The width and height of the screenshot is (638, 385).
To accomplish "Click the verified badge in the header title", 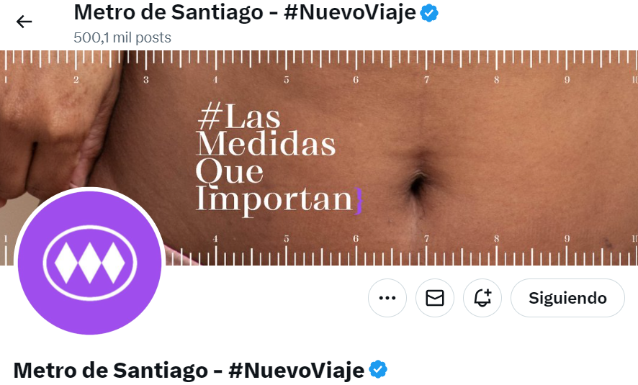I will tap(429, 13).
